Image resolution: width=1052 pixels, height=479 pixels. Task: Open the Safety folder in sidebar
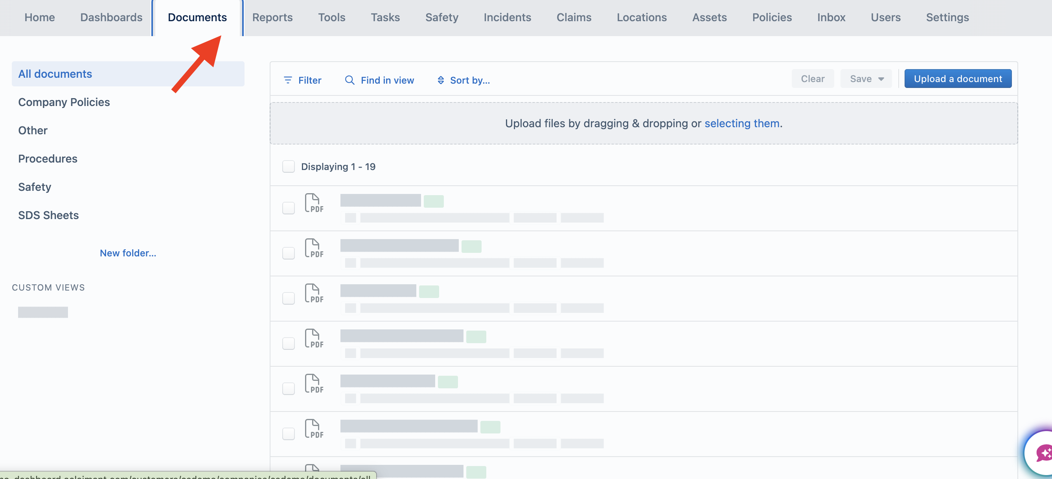35,187
